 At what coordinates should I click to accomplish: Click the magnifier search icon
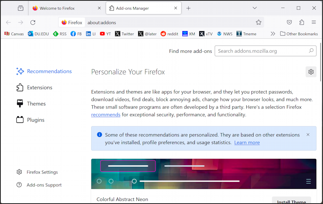coord(311,51)
